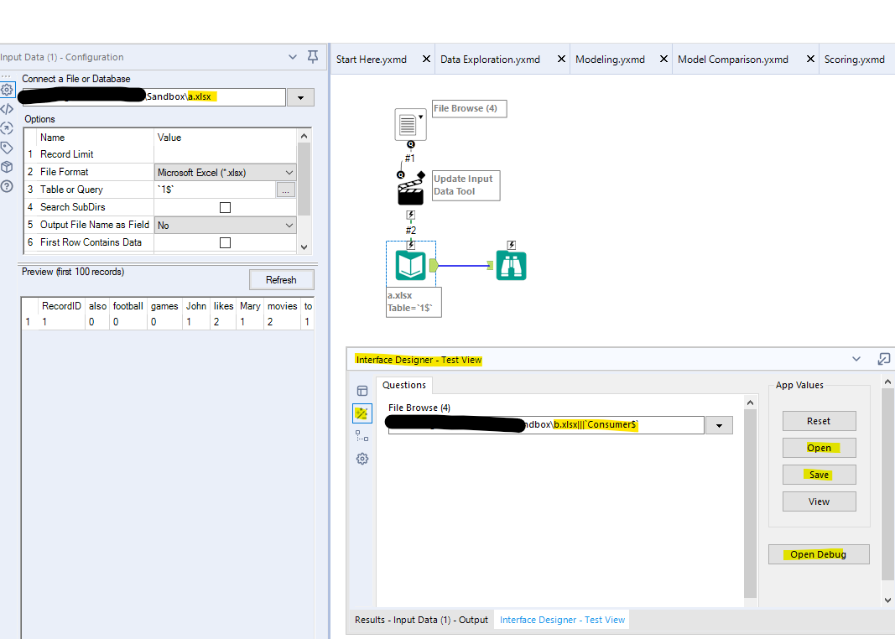Screen dimensions: 895x639
Task: Select the XML view icon in left sidebar
Action: coord(8,107)
